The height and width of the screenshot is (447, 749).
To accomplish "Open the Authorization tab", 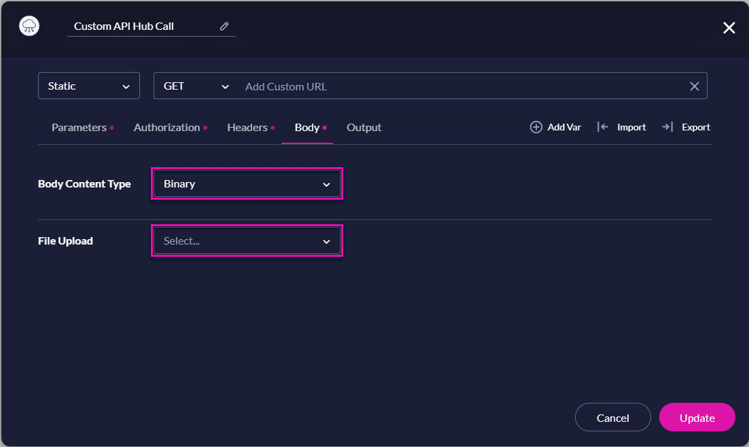I will [167, 128].
